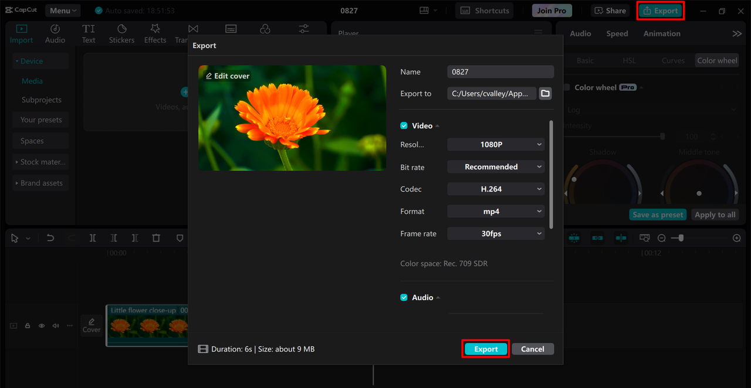
Task: Open the Import tab
Action: click(x=22, y=33)
